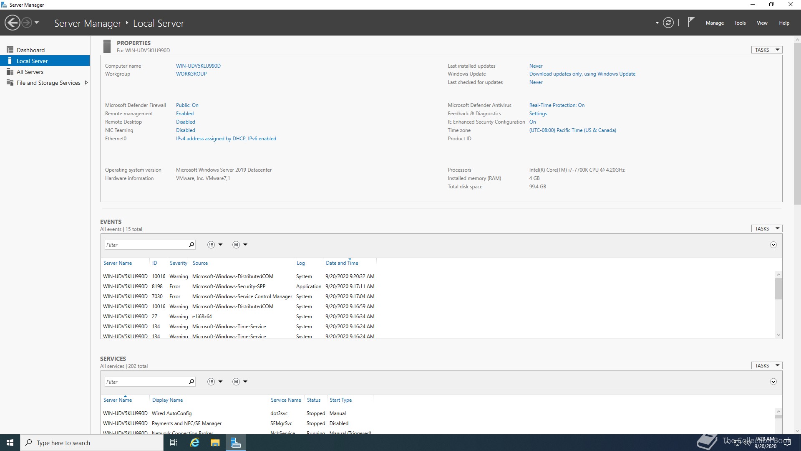Viewport: 801px width, 451px height.
Task: Sort events by Severity column
Action: [178, 263]
